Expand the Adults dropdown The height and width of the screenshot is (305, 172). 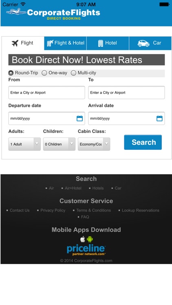tap(24, 144)
